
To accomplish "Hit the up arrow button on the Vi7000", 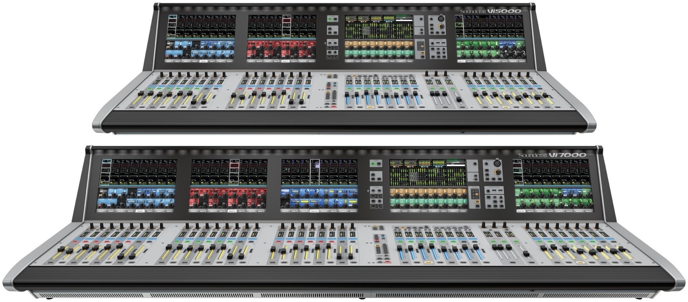I will (501, 197).
